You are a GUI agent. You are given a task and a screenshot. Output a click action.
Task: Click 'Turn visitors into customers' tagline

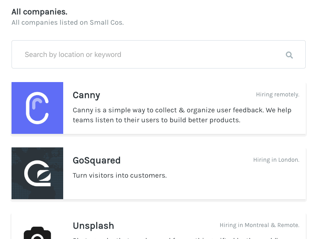[x=120, y=175]
